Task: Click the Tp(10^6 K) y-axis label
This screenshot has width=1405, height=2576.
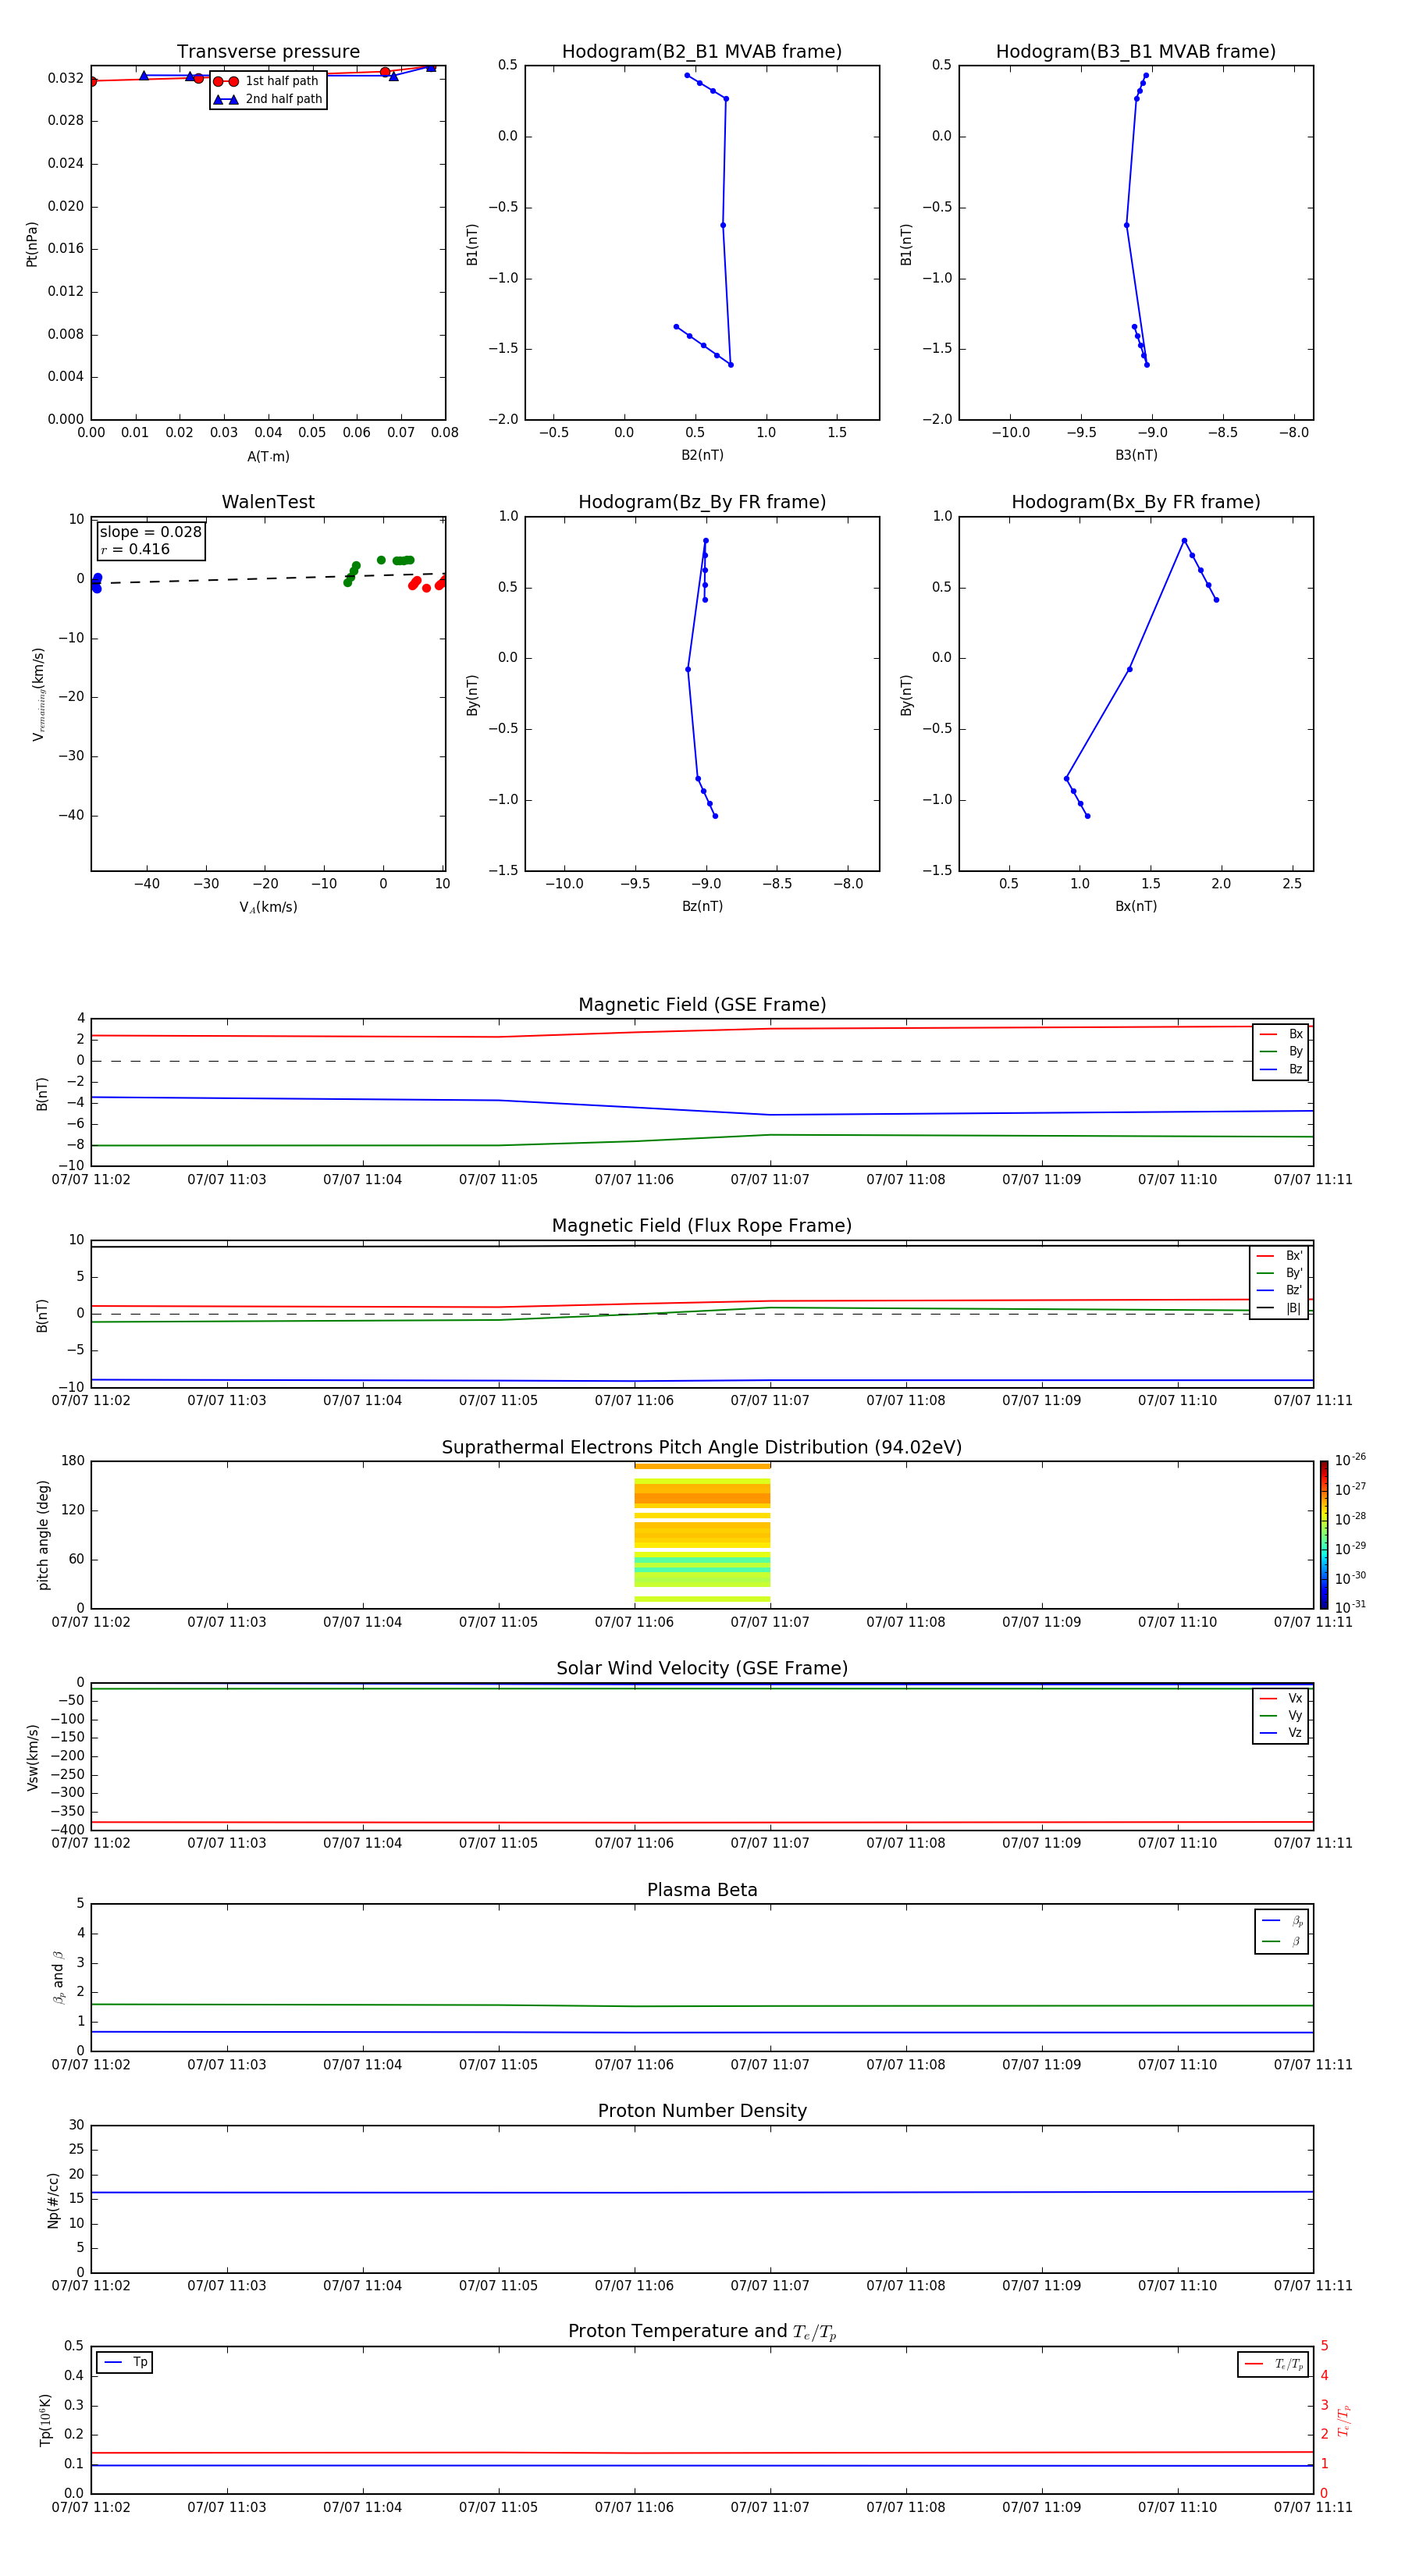Action: click(45, 2420)
